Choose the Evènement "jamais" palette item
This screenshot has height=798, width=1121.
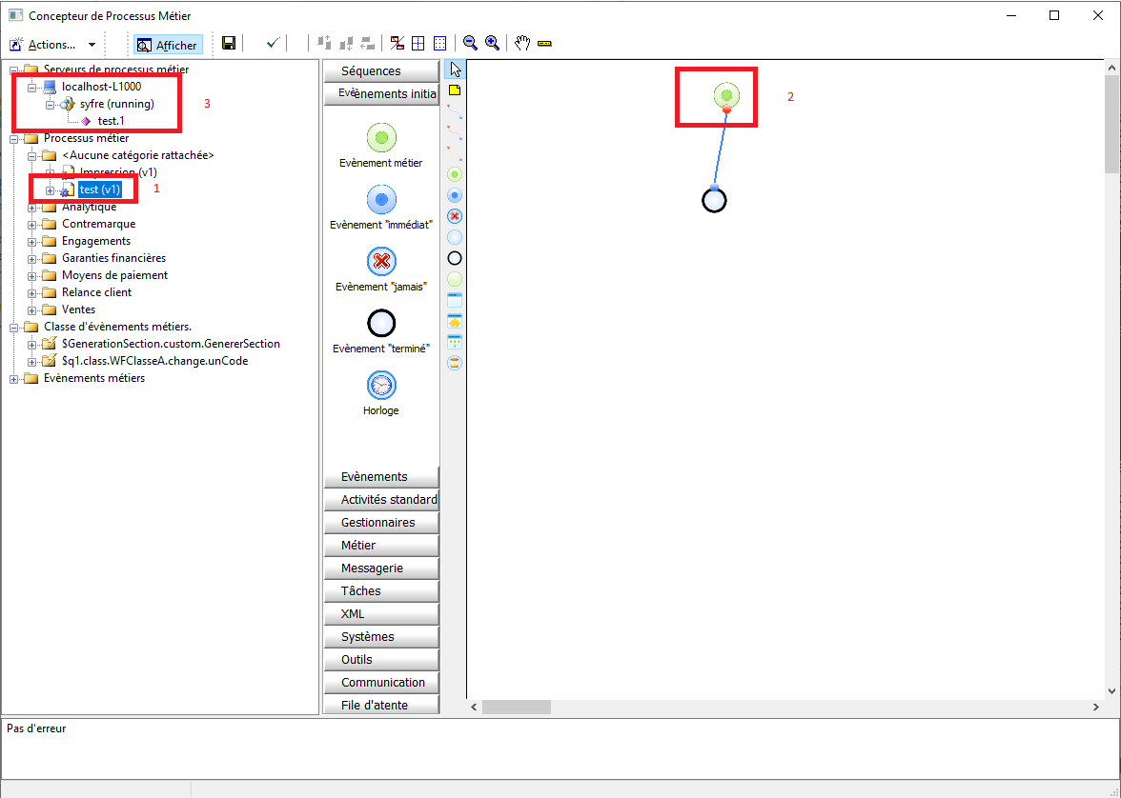pos(381,270)
